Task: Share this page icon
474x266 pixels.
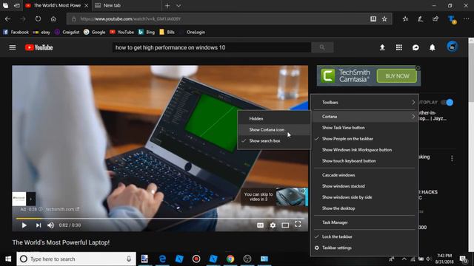Action: click(x=435, y=19)
